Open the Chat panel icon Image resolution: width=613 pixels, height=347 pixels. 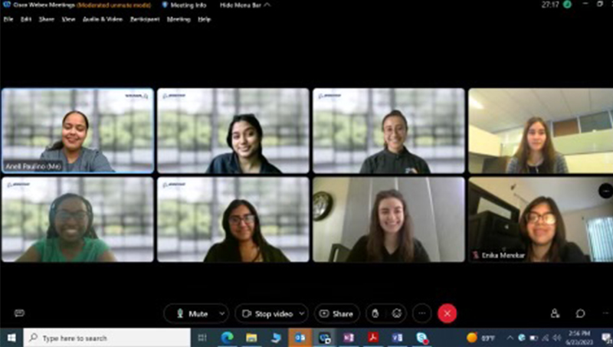tap(580, 313)
